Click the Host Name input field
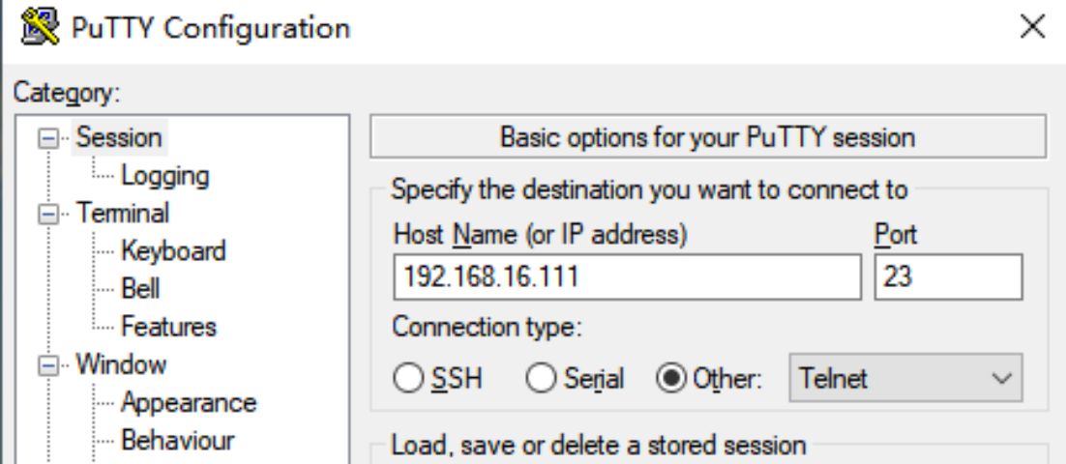The height and width of the screenshot is (464, 1066). pos(627,276)
